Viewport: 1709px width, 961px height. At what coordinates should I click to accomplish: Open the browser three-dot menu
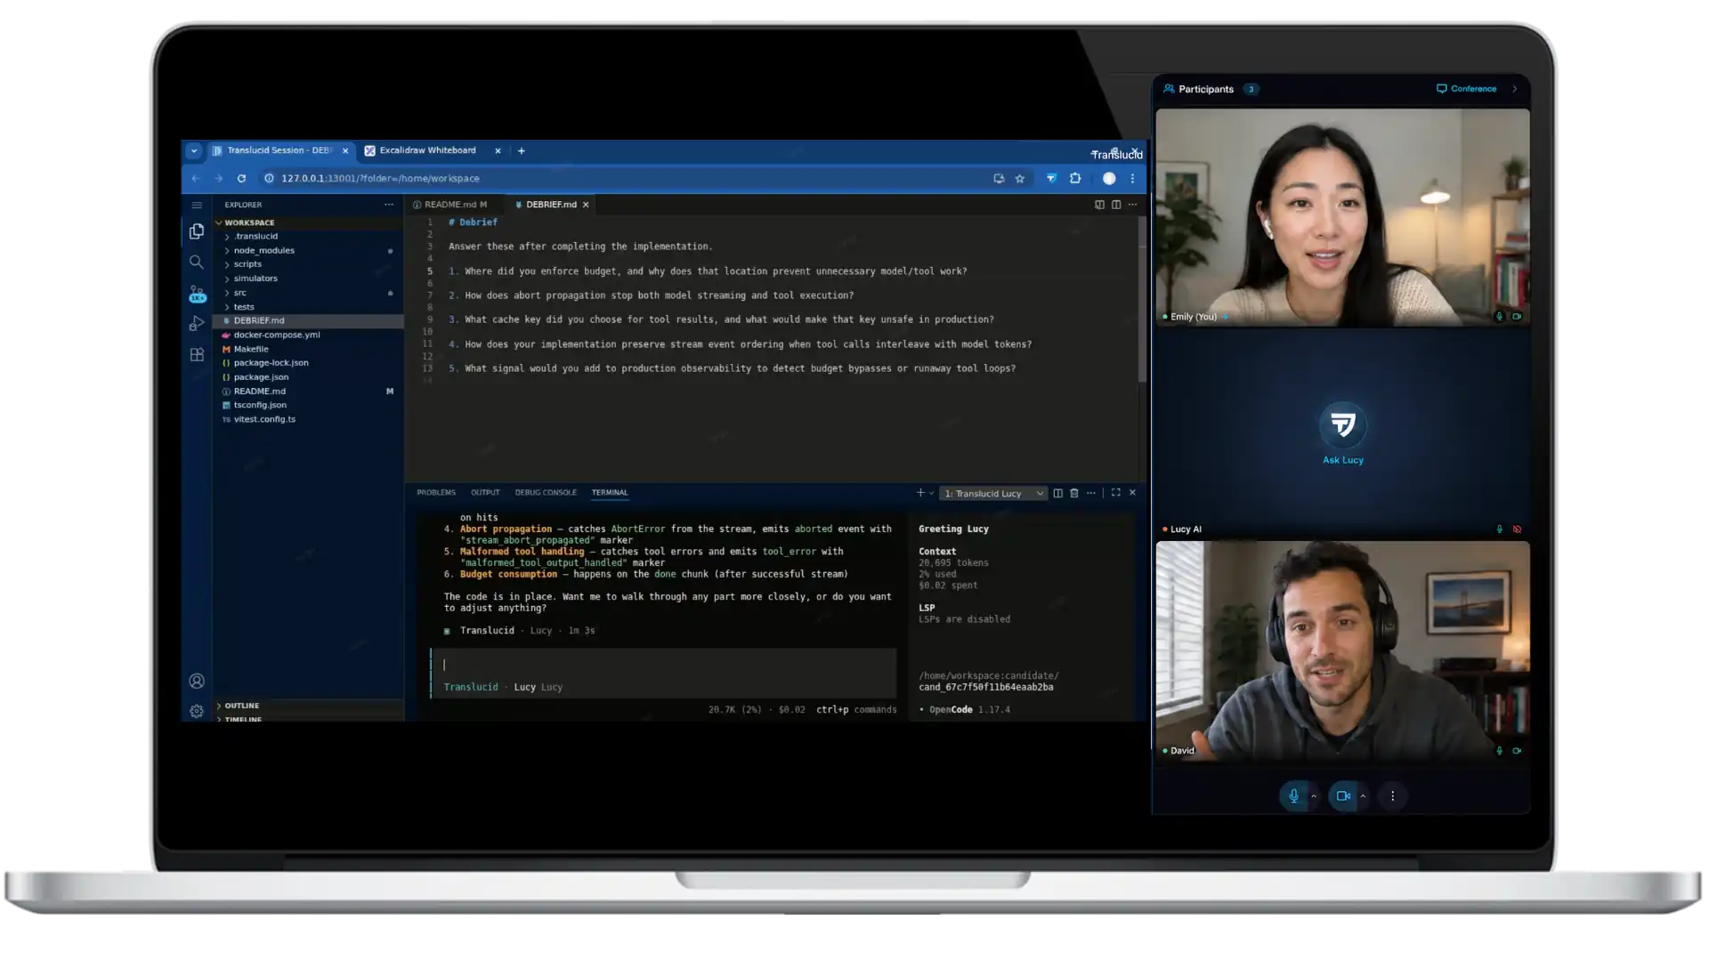1132,178
